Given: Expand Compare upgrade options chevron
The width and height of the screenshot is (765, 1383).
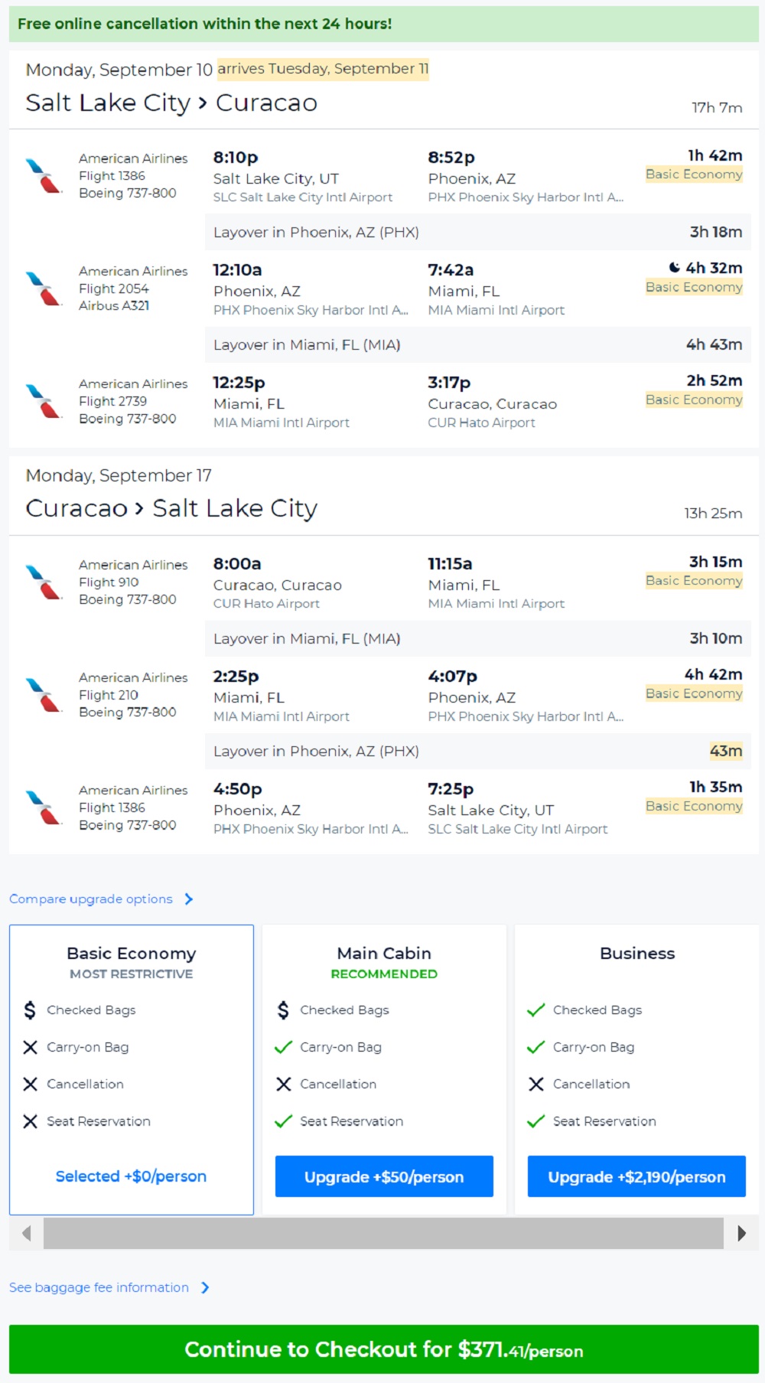Looking at the screenshot, I should 189,899.
